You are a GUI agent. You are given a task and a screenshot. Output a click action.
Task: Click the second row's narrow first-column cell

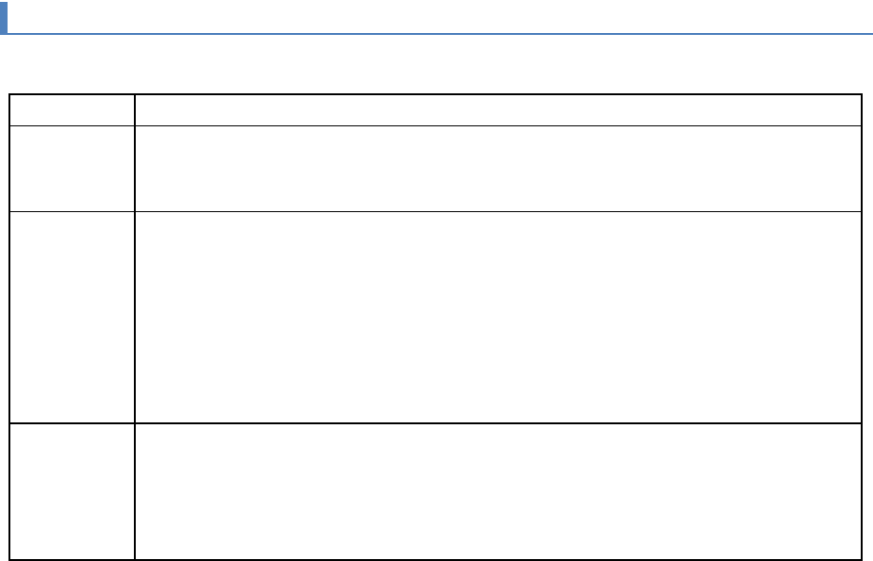pos(73,168)
